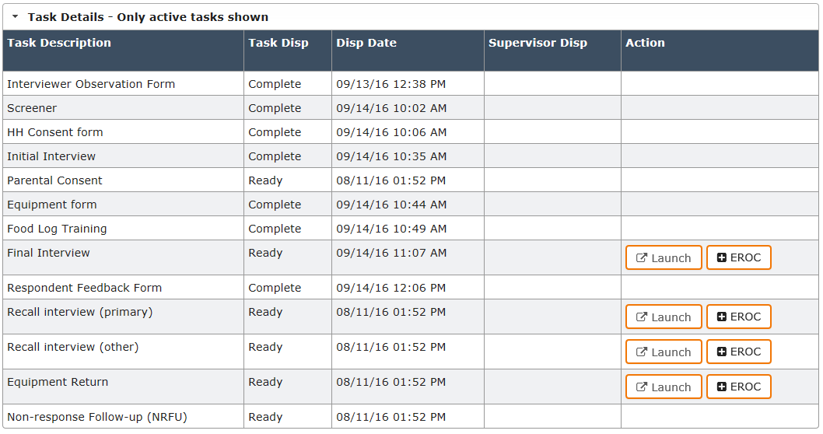This screenshot has width=823, height=434.
Task: Select the Food Log Training row
Action: [x=57, y=229]
